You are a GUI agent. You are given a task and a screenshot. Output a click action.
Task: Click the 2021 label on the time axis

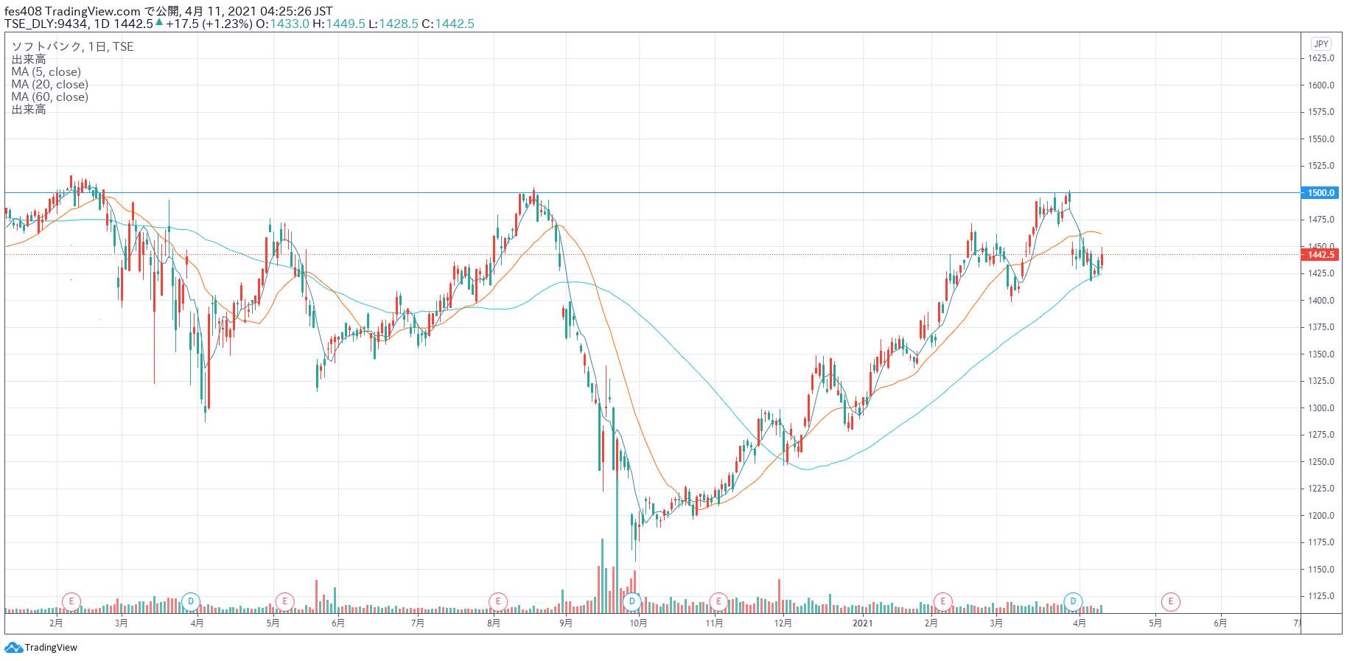click(862, 623)
